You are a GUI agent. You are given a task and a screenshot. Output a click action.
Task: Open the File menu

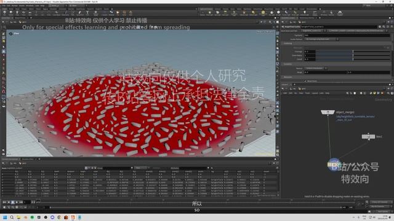[4, 6]
